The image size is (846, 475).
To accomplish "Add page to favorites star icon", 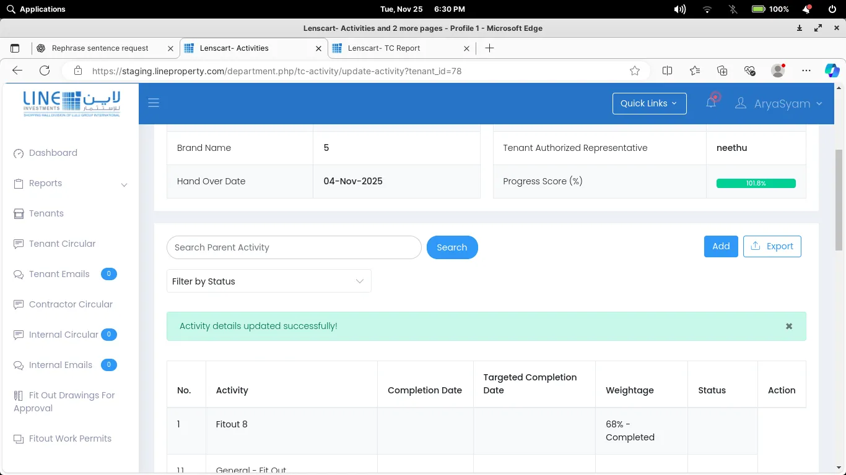I will pyautogui.click(x=635, y=71).
